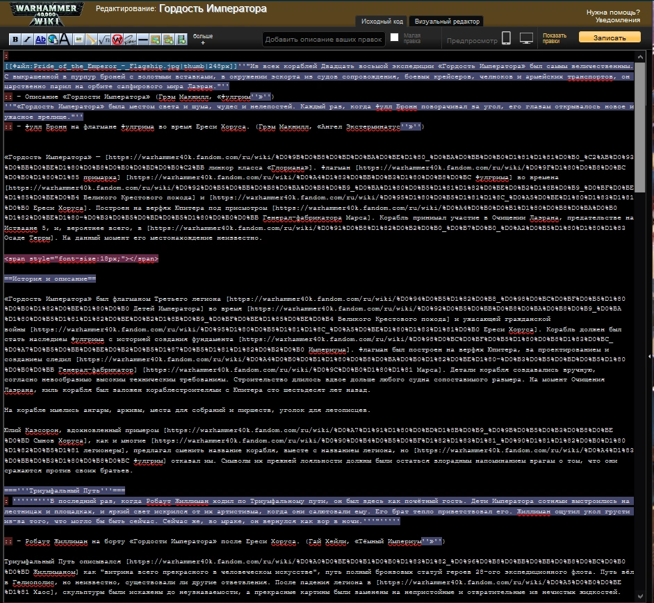Insert math formula icon
Viewport: 654px width, 603px height.
pyautogui.click(x=104, y=39)
